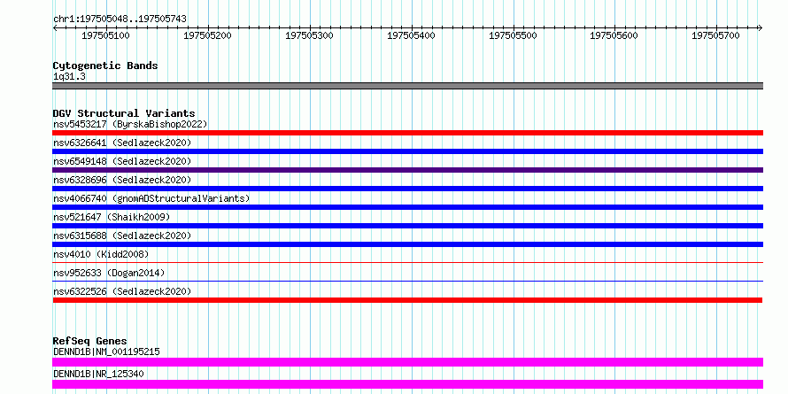Open variant nsv4066740 (gnomADStructuralVariants) label
Screen dimensions: 788x394
click(x=151, y=198)
